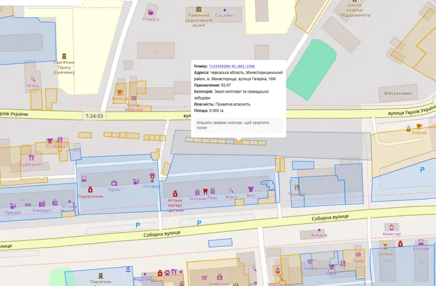Select Аптека матері і дитини pharmacy icon
The image size is (436, 286).
pos(175,193)
